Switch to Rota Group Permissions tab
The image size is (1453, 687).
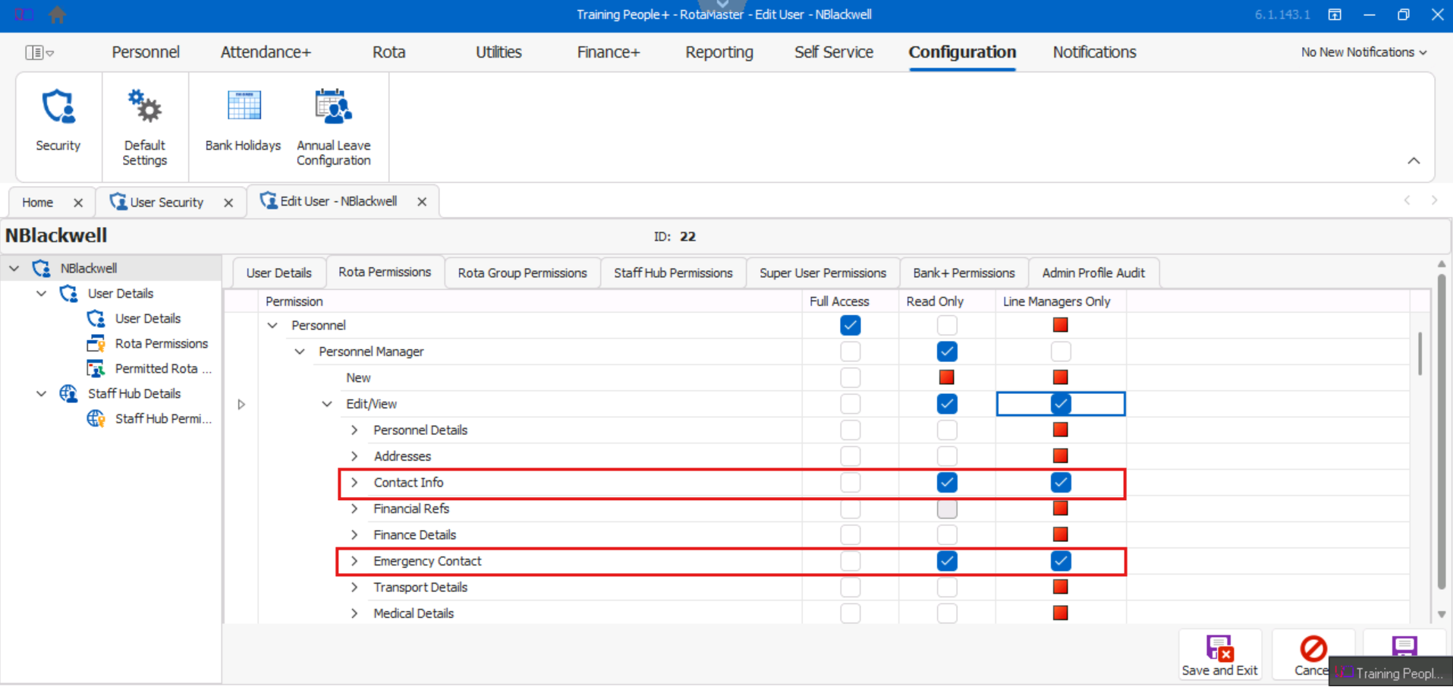pos(522,273)
